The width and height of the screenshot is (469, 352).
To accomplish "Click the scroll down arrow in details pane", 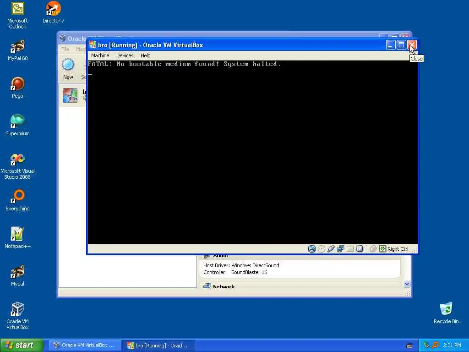I will tap(407, 284).
